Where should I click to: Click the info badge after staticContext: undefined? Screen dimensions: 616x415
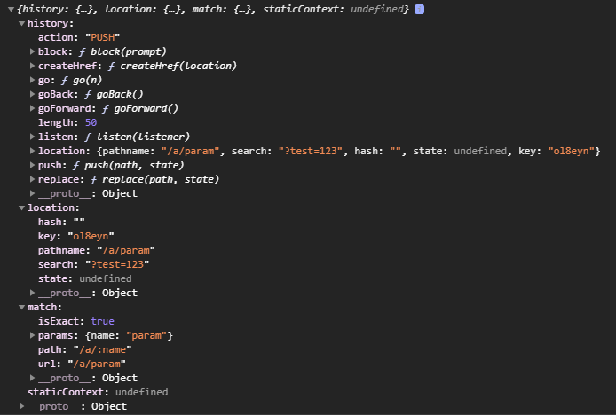coord(419,9)
